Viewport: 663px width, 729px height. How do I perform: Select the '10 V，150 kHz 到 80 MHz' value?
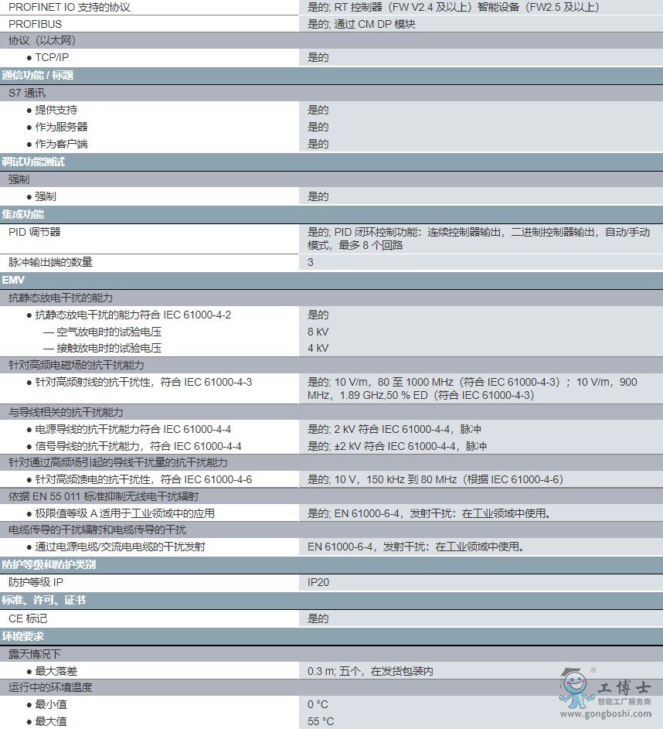435,480
